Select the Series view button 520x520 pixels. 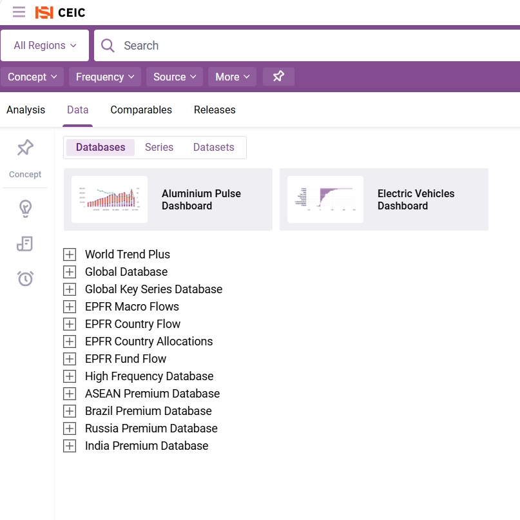point(159,147)
